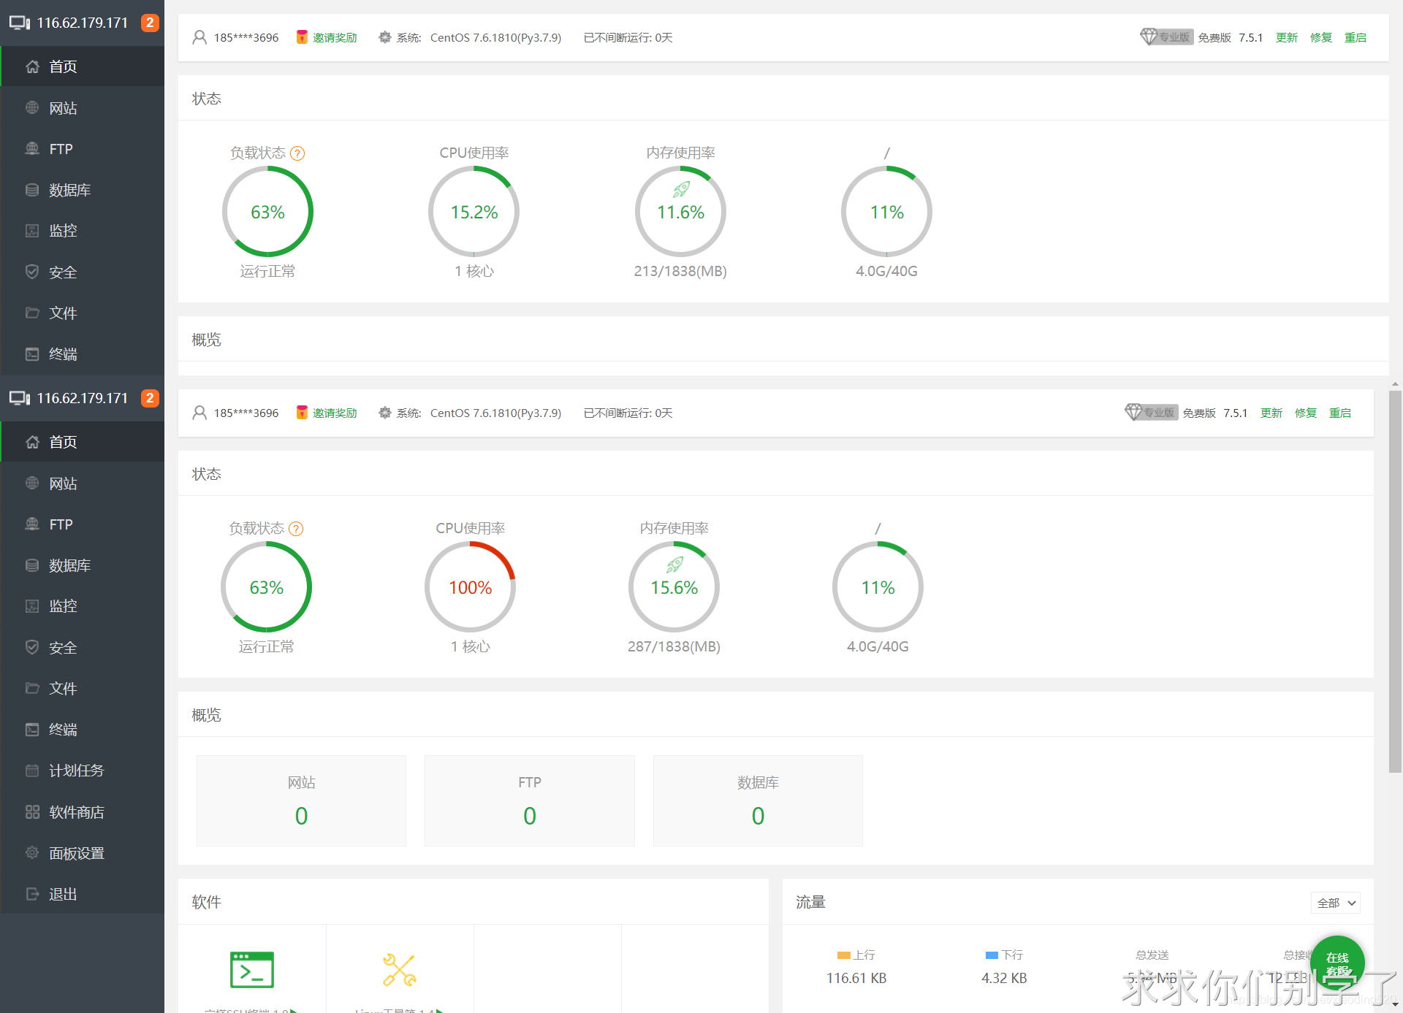This screenshot has height=1013, width=1403.
Task: Click the SSH terminal software icon
Action: 251,970
